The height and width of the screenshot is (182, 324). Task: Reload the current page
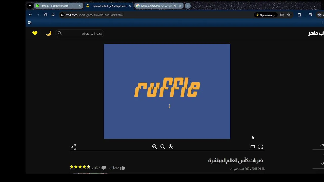coord(46,15)
